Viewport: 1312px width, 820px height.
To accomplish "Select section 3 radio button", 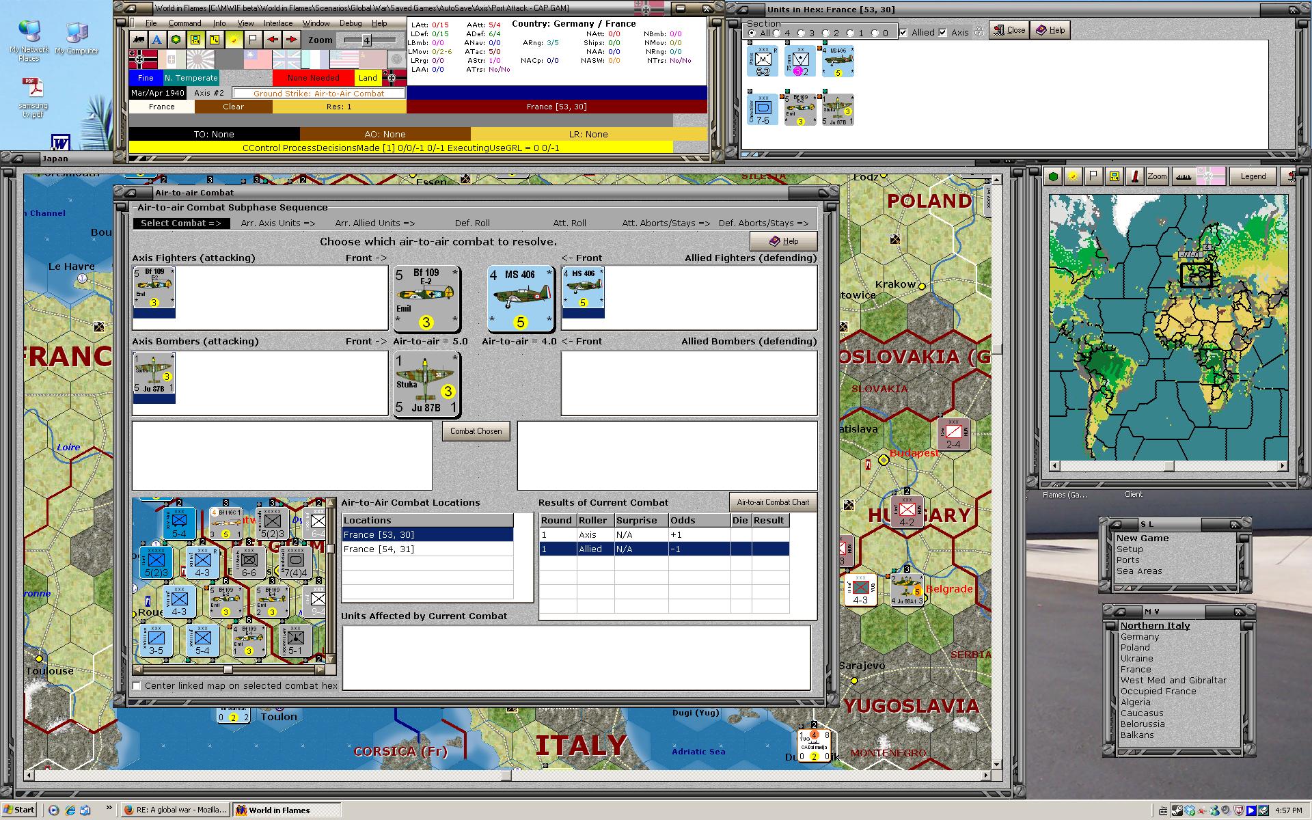I will pyautogui.click(x=801, y=33).
